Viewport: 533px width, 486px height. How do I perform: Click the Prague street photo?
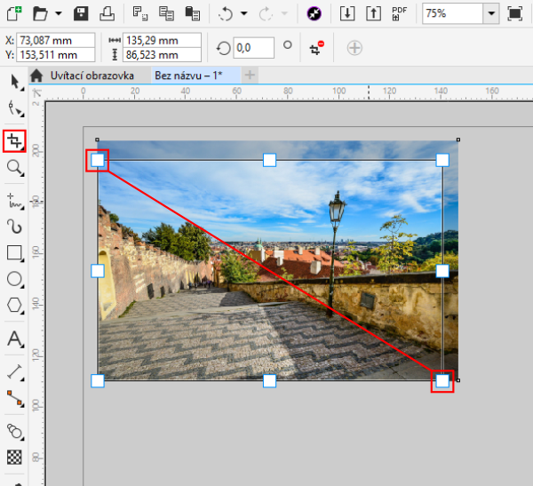tap(278, 260)
